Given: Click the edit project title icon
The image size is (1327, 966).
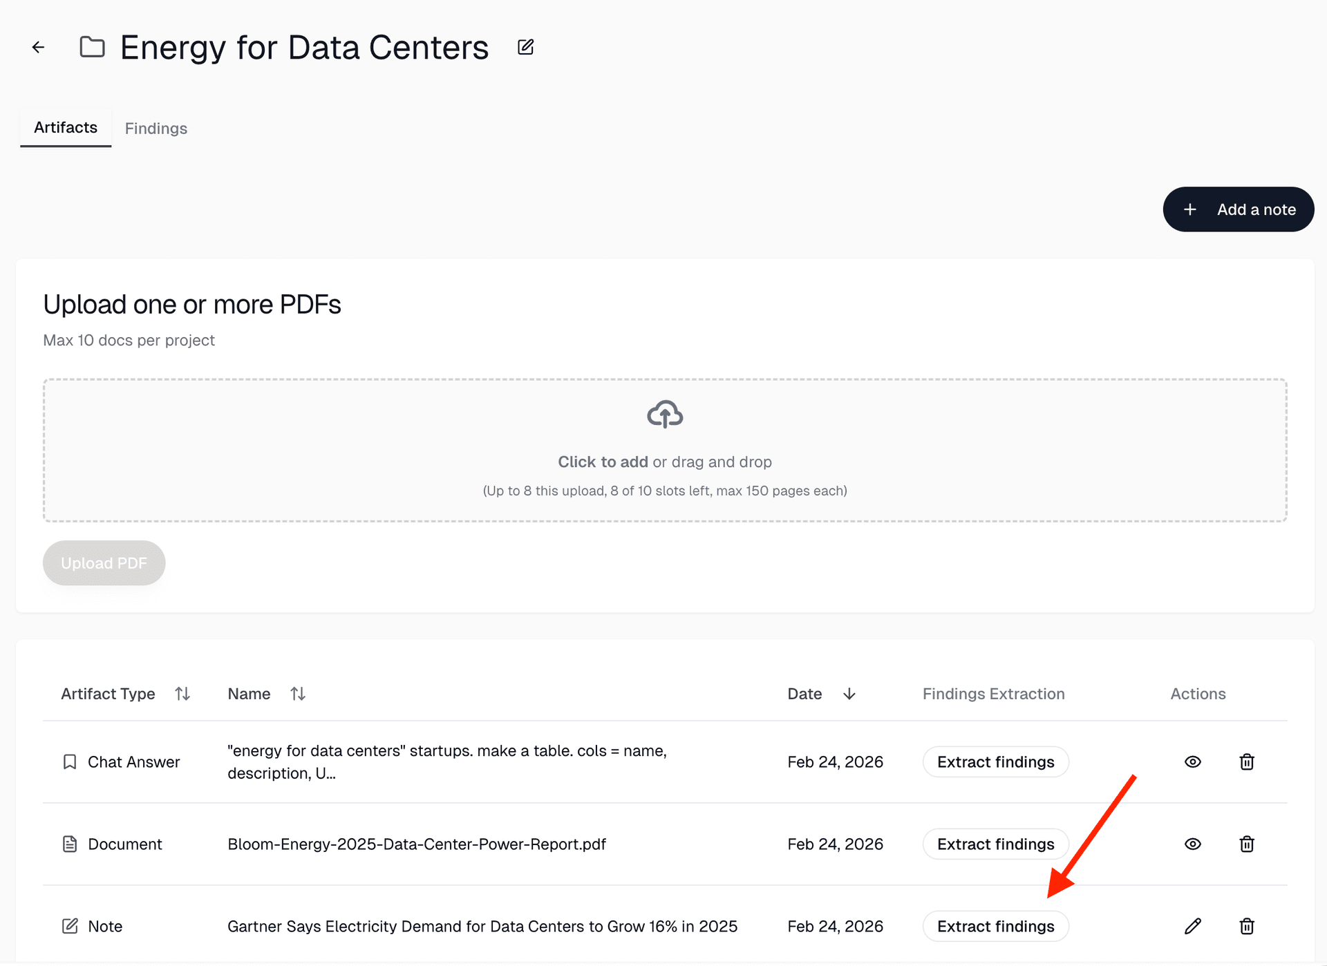Looking at the screenshot, I should [525, 47].
